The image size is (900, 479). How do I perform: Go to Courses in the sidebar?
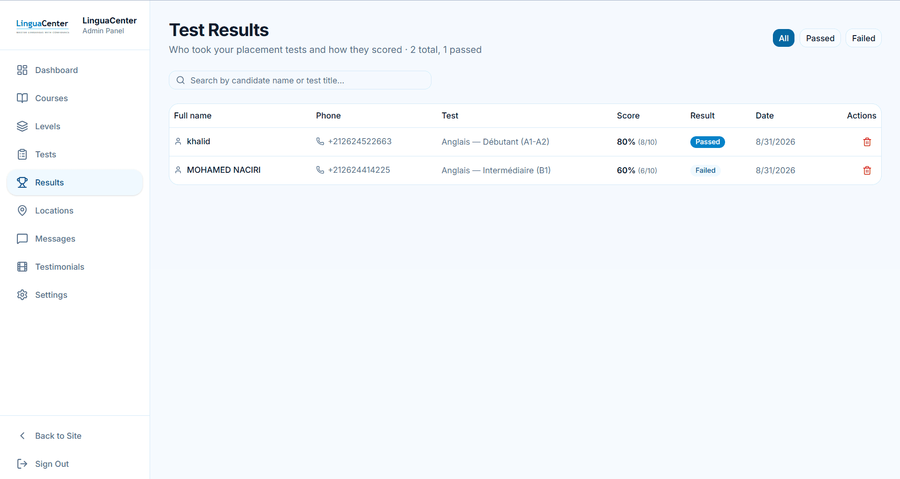point(75,98)
